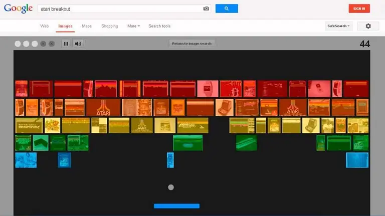Click the large orange ATARI logo brick
This screenshot has height=216, width=385.
pos(103,108)
